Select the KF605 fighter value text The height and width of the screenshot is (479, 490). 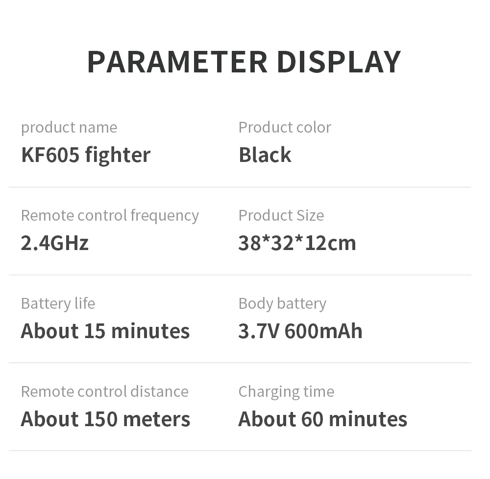point(86,155)
